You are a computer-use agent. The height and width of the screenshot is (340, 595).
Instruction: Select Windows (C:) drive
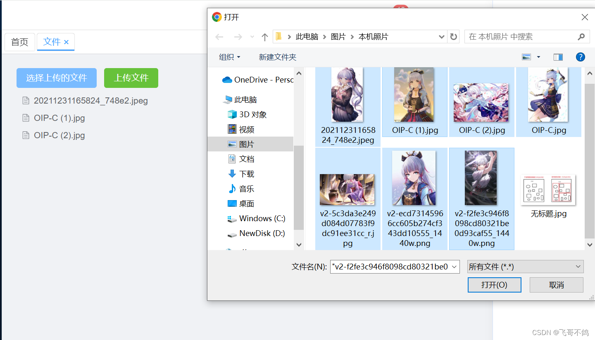[257, 218]
